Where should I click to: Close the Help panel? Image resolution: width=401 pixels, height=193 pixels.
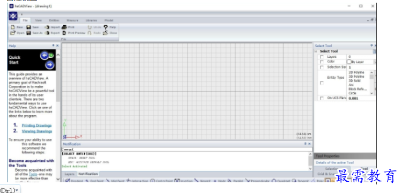[x=57, y=46]
